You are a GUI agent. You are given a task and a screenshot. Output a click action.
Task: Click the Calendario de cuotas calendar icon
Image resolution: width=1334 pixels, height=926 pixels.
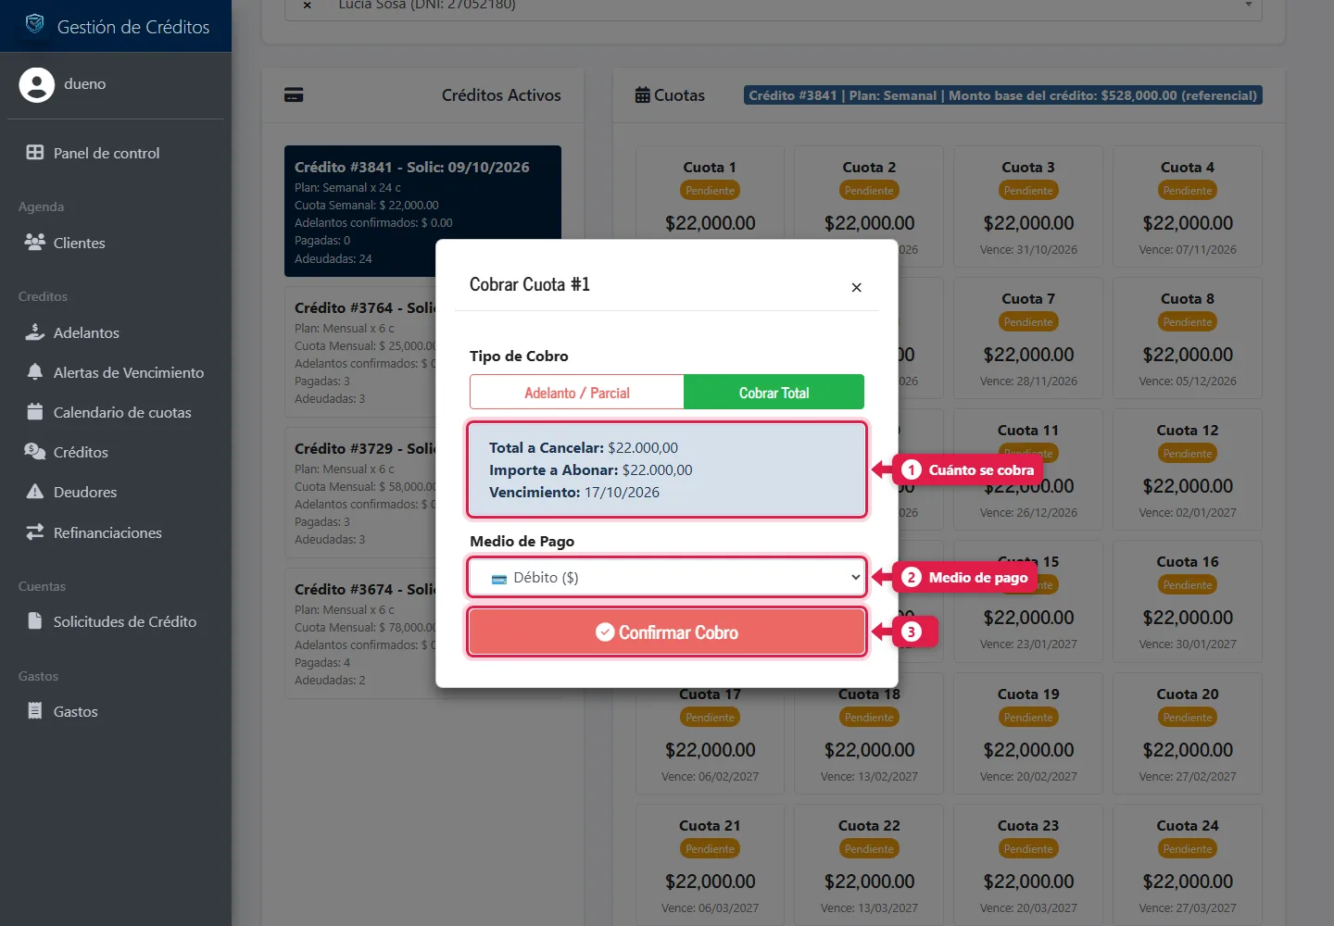click(35, 412)
